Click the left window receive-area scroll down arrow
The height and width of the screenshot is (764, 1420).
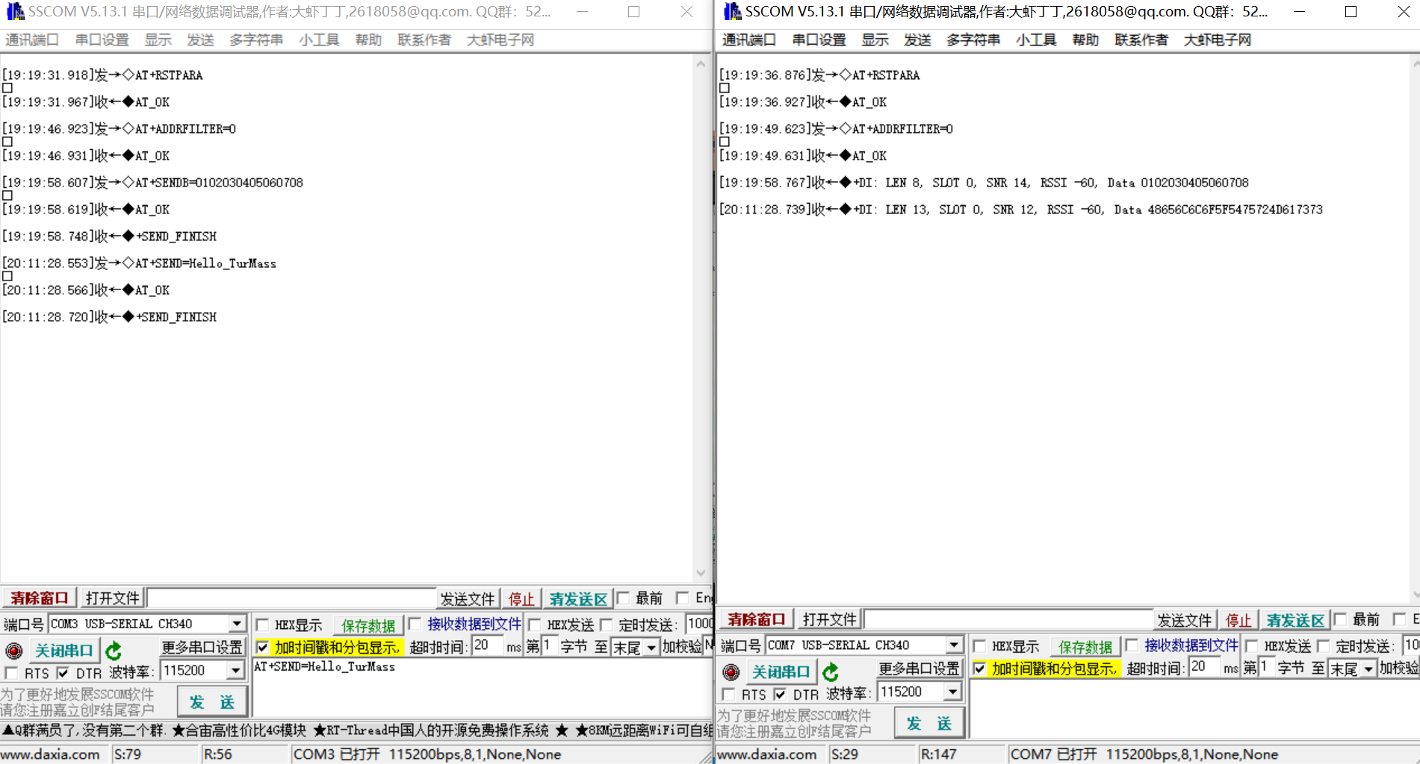pyautogui.click(x=701, y=573)
